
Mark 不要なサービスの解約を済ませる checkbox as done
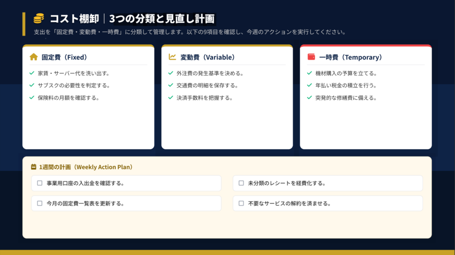pos(241,203)
